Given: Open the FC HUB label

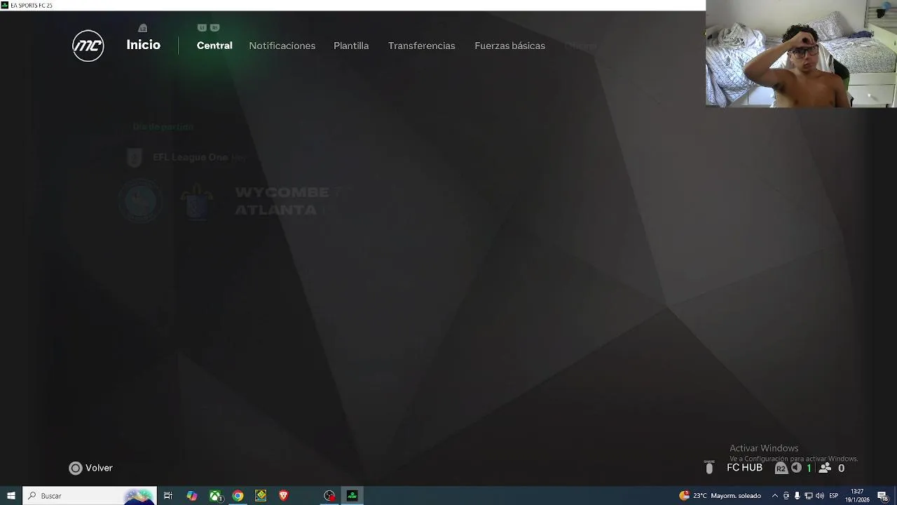Looking at the screenshot, I should point(744,468).
